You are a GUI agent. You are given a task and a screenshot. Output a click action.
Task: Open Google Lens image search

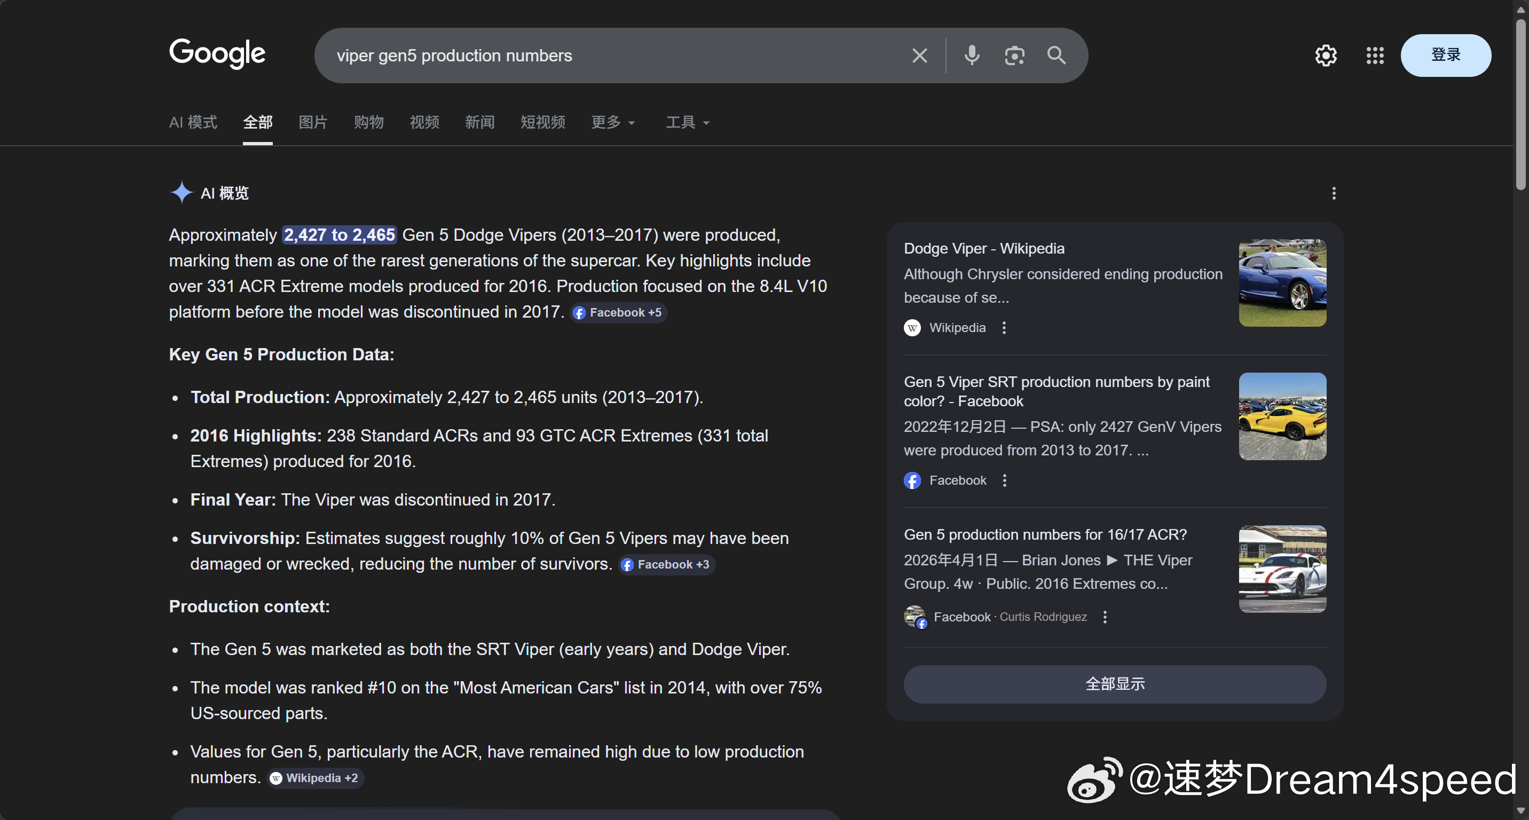(x=1014, y=56)
